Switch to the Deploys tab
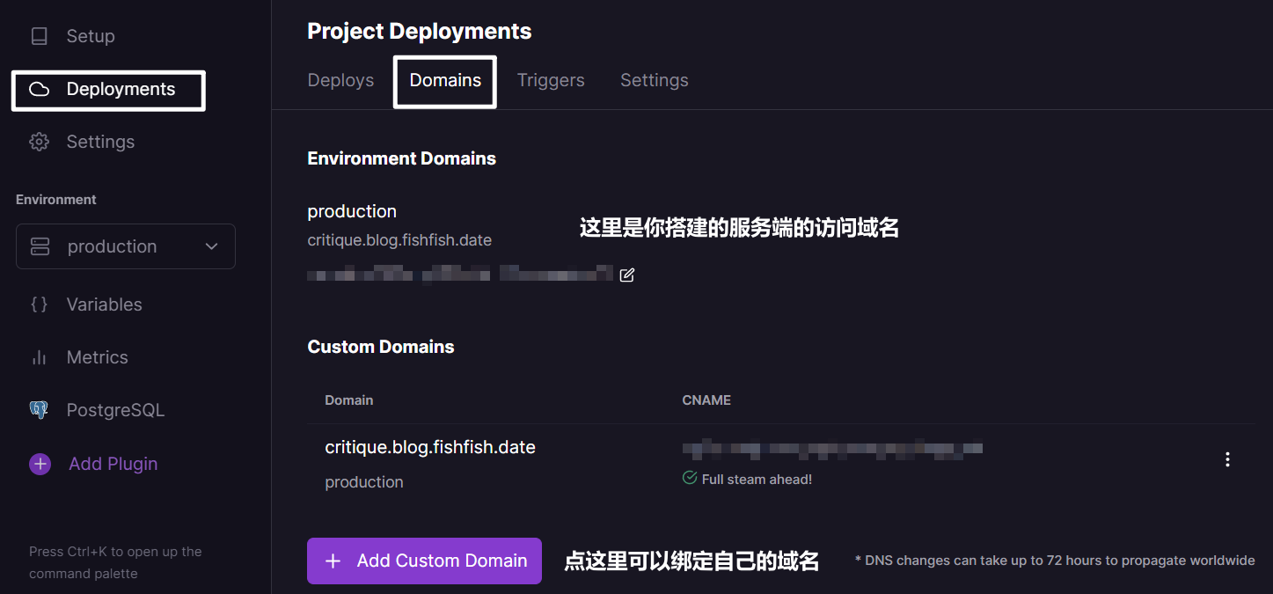1273x594 pixels. point(340,80)
